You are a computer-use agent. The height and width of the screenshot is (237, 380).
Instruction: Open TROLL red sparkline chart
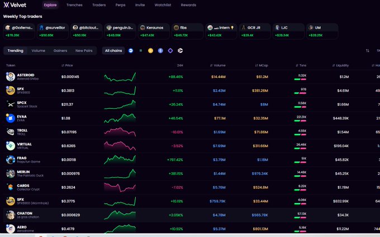pyautogui.click(x=120, y=132)
